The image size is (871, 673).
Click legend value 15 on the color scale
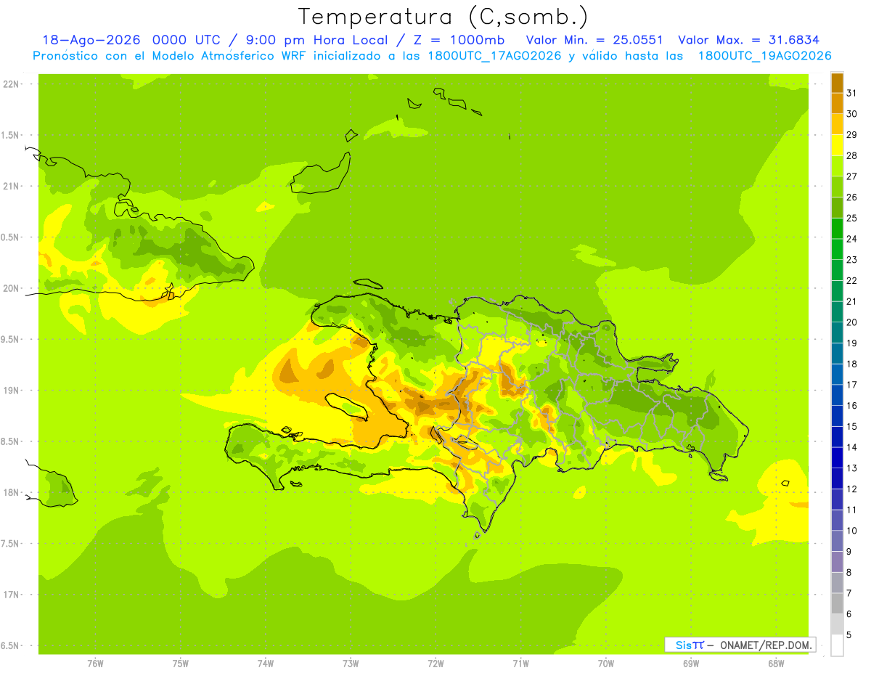[x=851, y=426]
